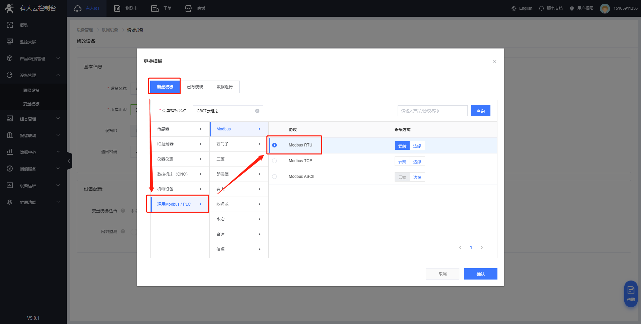
Task: Expand the 传感器 category
Action: click(x=180, y=129)
